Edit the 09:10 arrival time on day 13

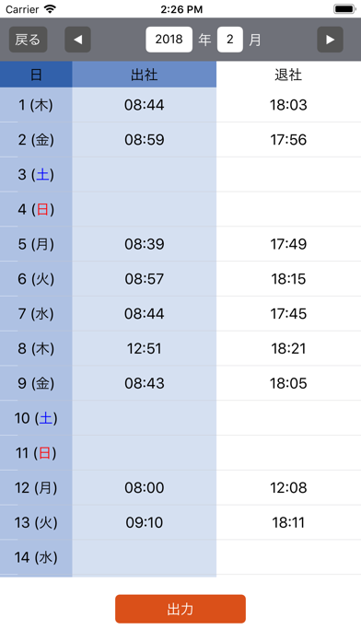pyautogui.click(x=145, y=522)
